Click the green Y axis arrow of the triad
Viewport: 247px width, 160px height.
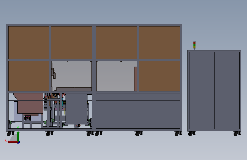[18, 136]
